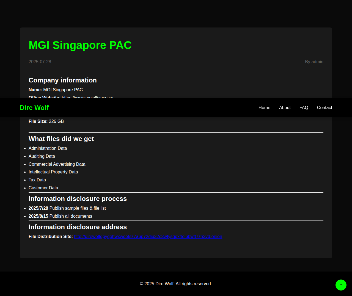
Task: Select the Name: MGI Singapore PAC line
Action: 56,90
